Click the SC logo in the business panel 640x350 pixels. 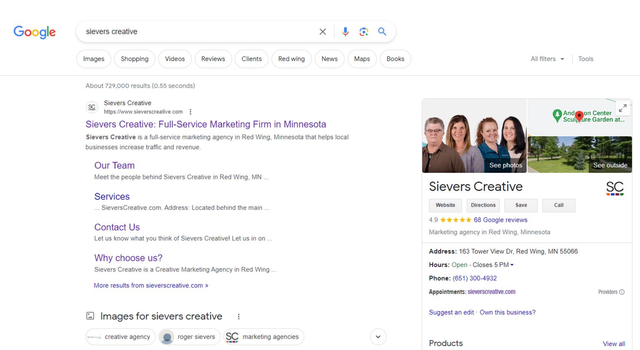click(615, 188)
